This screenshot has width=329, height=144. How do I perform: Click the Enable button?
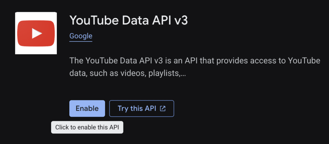tap(87, 109)
